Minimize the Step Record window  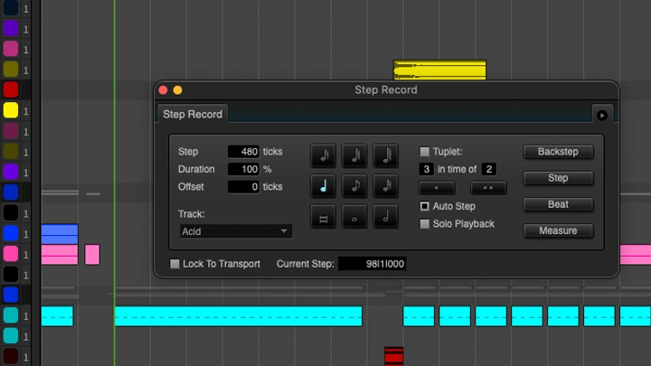coord(178,90)
